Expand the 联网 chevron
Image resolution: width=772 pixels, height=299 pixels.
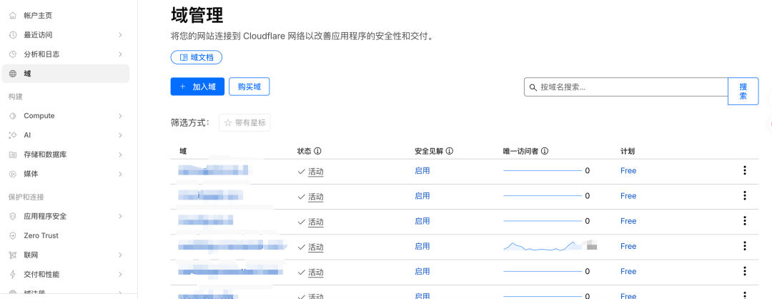pyautogui.click(x=121, y=255)
